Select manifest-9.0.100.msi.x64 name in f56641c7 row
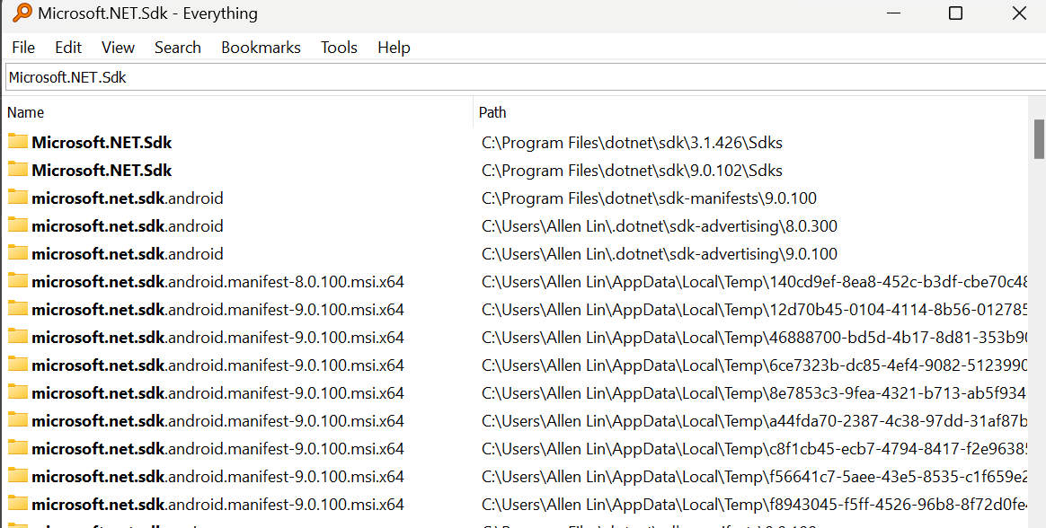Screen dimensions: 1046x528 pos(217,477)
